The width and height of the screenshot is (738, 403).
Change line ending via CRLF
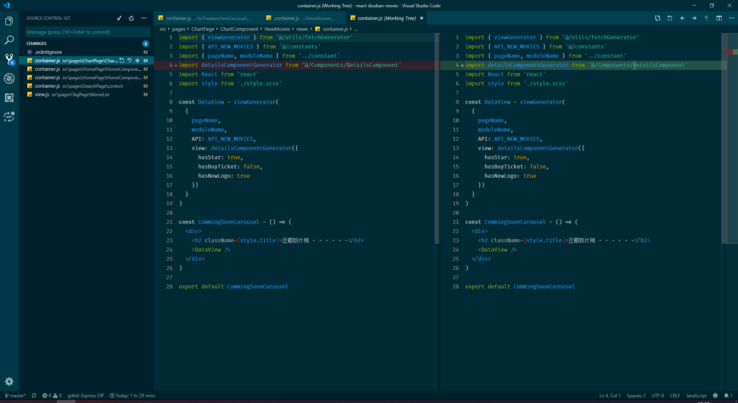(x=675, y=395)
